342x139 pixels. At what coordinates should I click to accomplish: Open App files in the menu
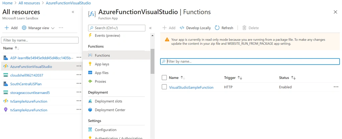102,73
